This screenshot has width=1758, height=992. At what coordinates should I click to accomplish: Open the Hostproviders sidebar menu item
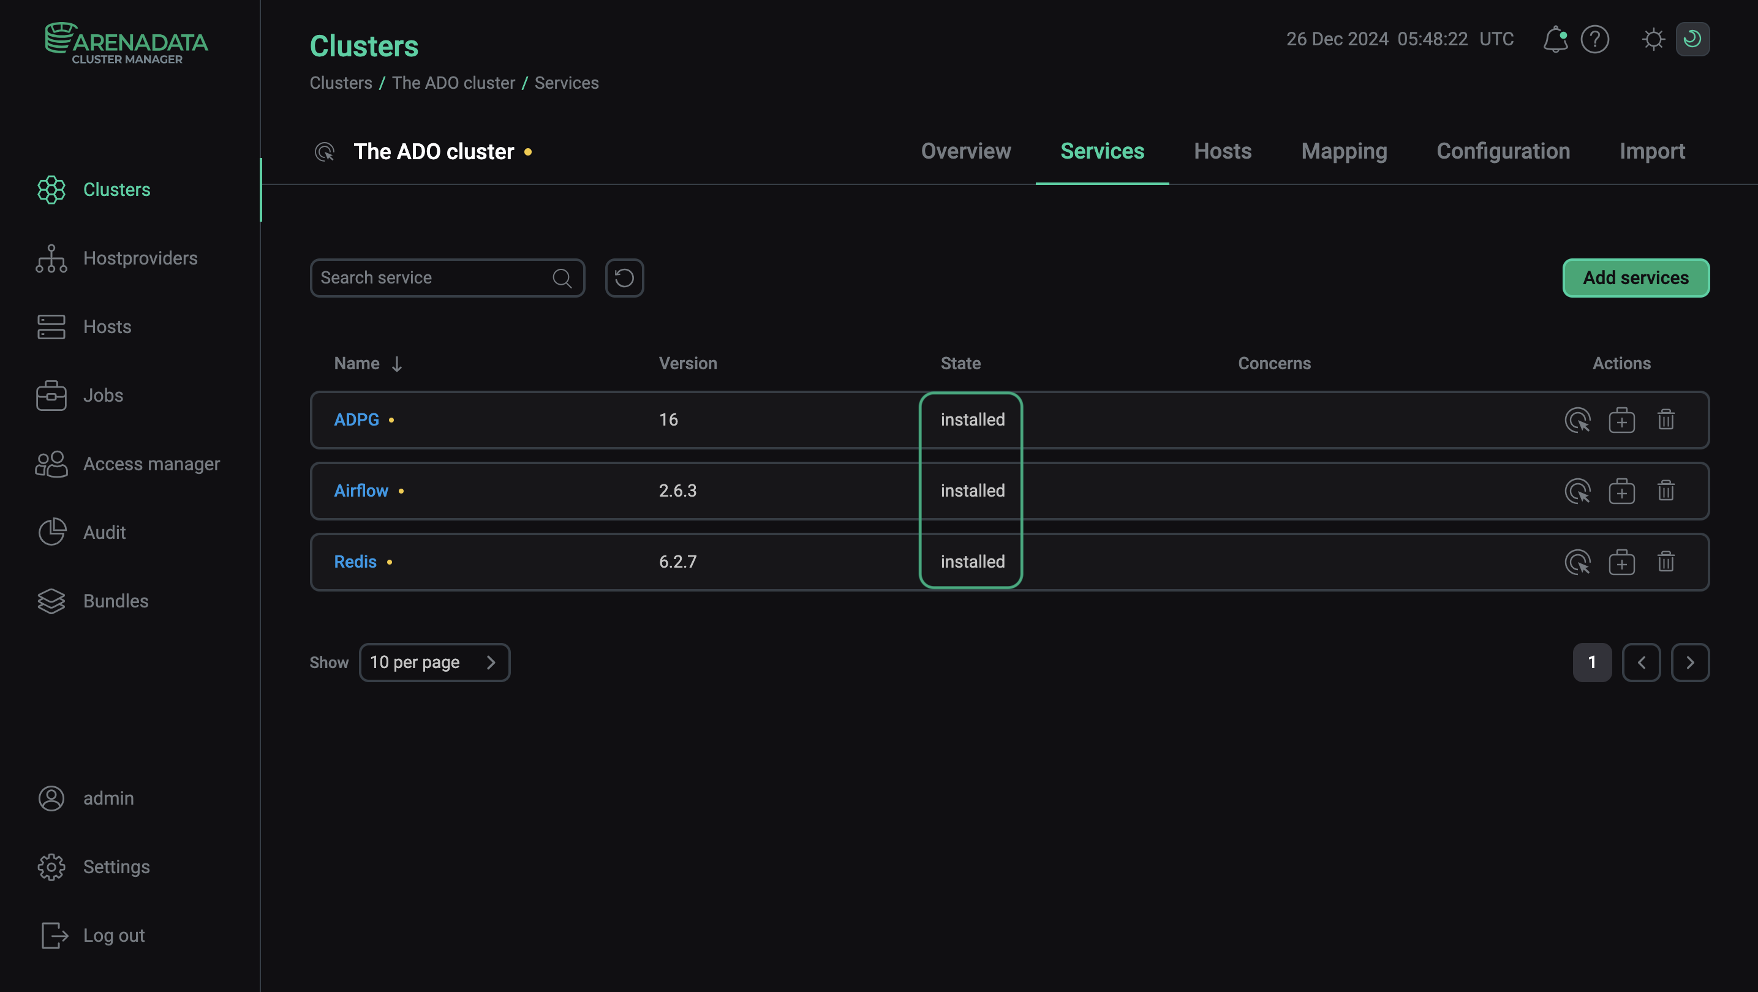point(140,258)
